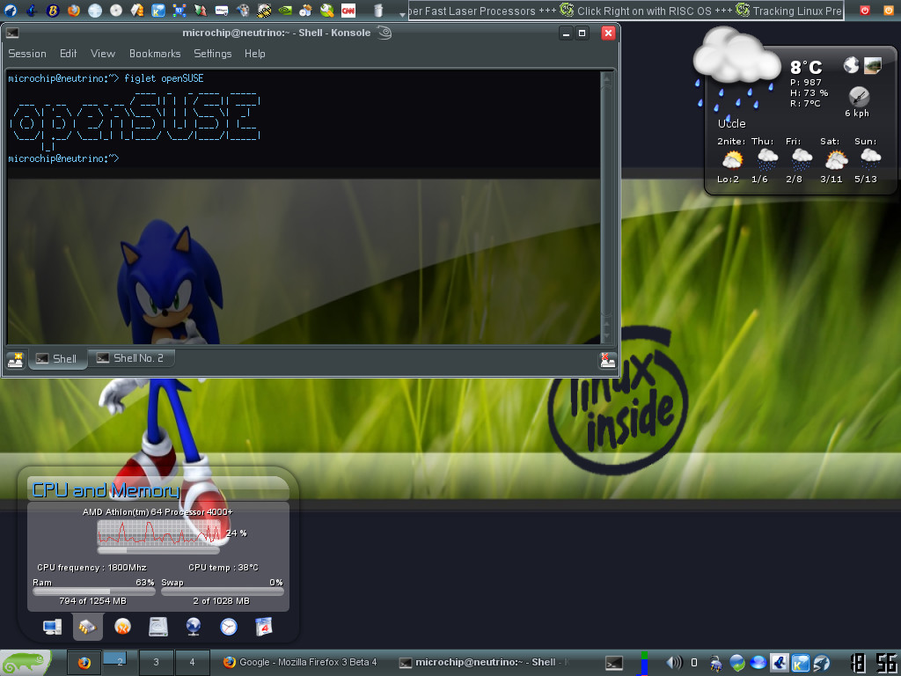Launch the NVIDIA settings icon

(285, 11)
